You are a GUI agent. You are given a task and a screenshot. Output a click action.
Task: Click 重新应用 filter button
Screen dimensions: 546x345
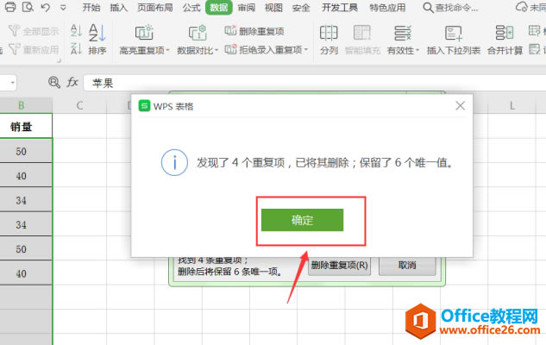(34, 49)
